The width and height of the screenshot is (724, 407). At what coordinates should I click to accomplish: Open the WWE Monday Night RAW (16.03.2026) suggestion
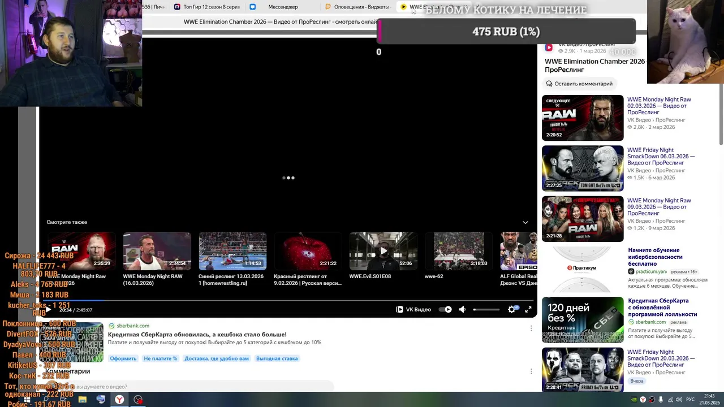[157, 251]
